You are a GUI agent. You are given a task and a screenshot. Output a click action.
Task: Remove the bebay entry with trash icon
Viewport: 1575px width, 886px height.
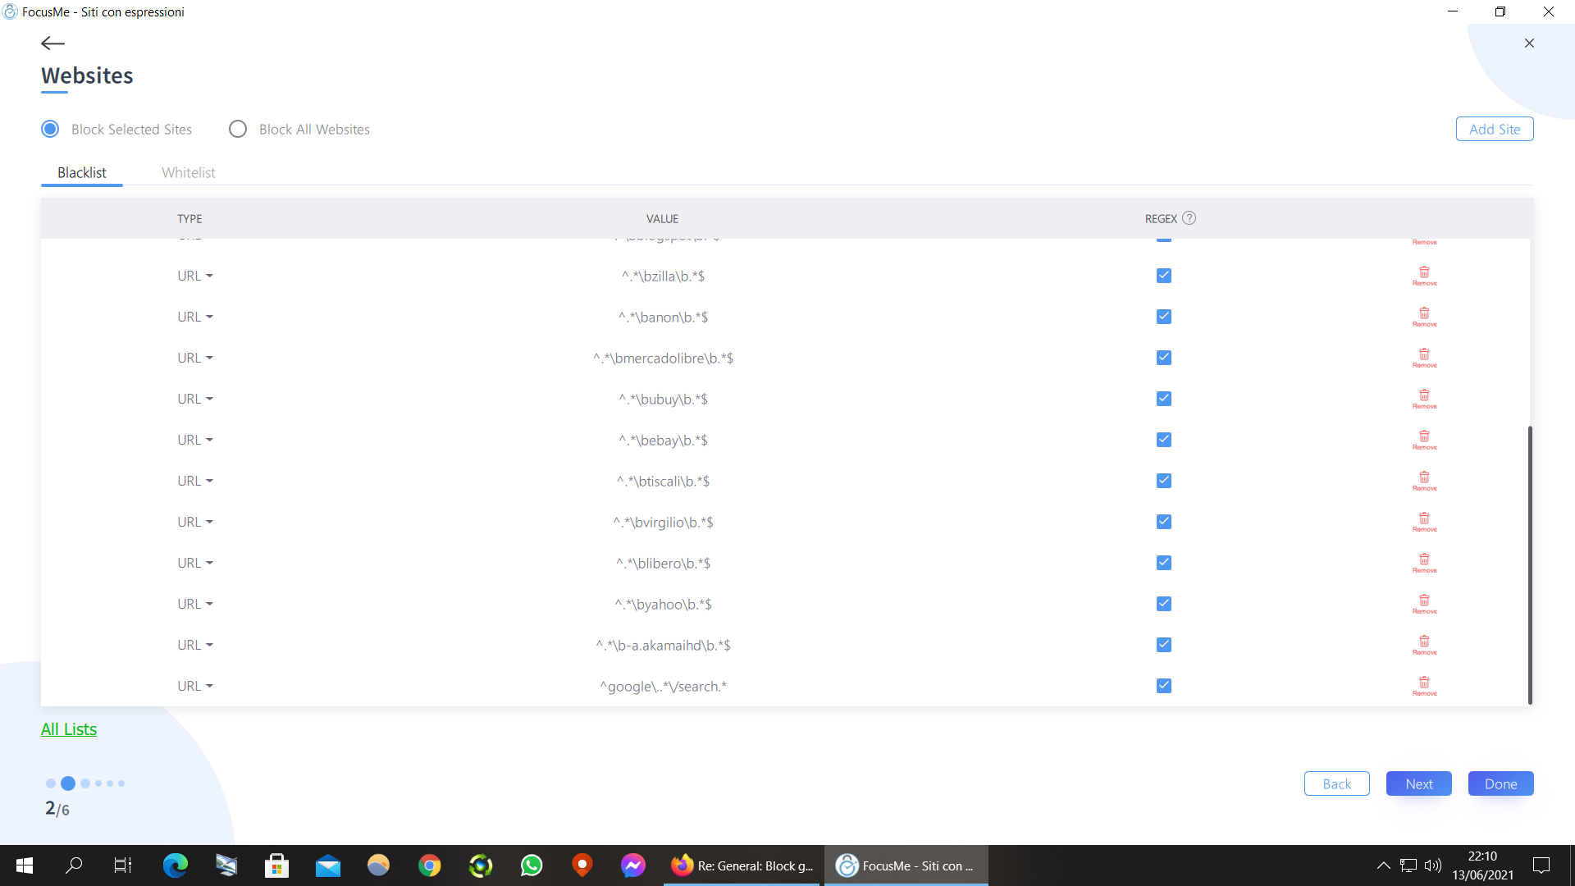click(x=1424, y=440)
